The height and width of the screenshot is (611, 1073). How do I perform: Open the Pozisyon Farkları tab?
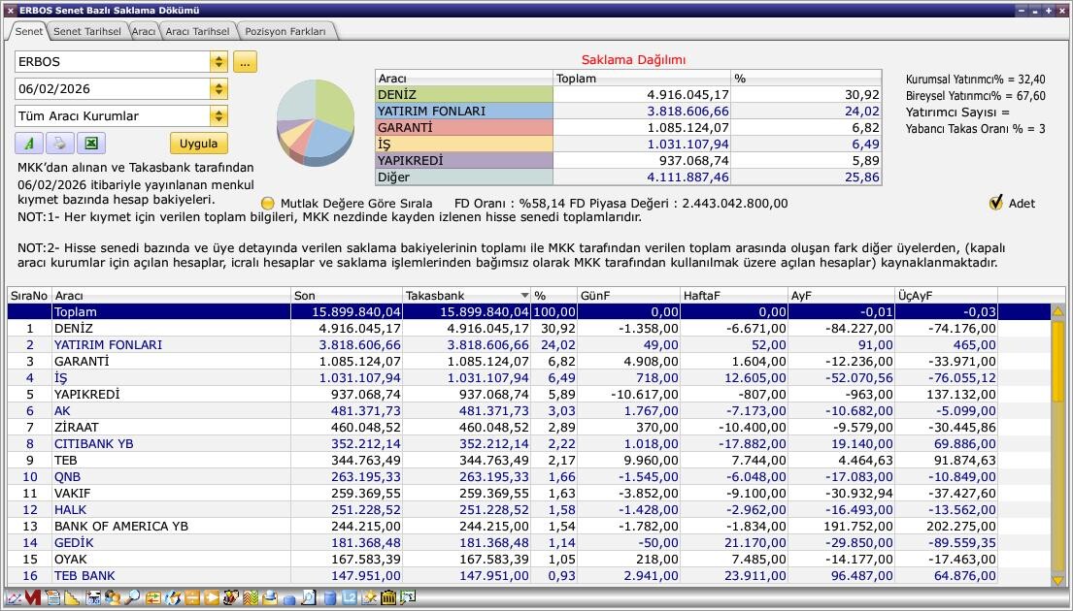pos(285,31)
